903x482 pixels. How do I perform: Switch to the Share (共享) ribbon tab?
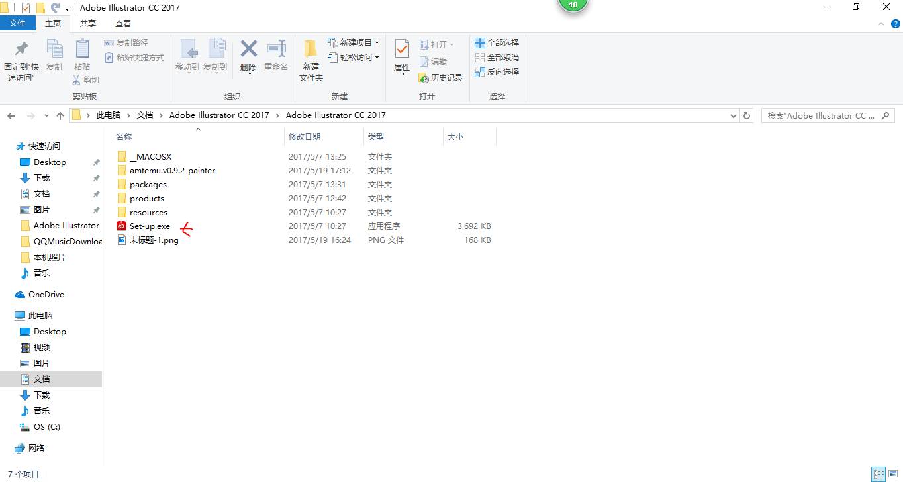click(88, 23)
